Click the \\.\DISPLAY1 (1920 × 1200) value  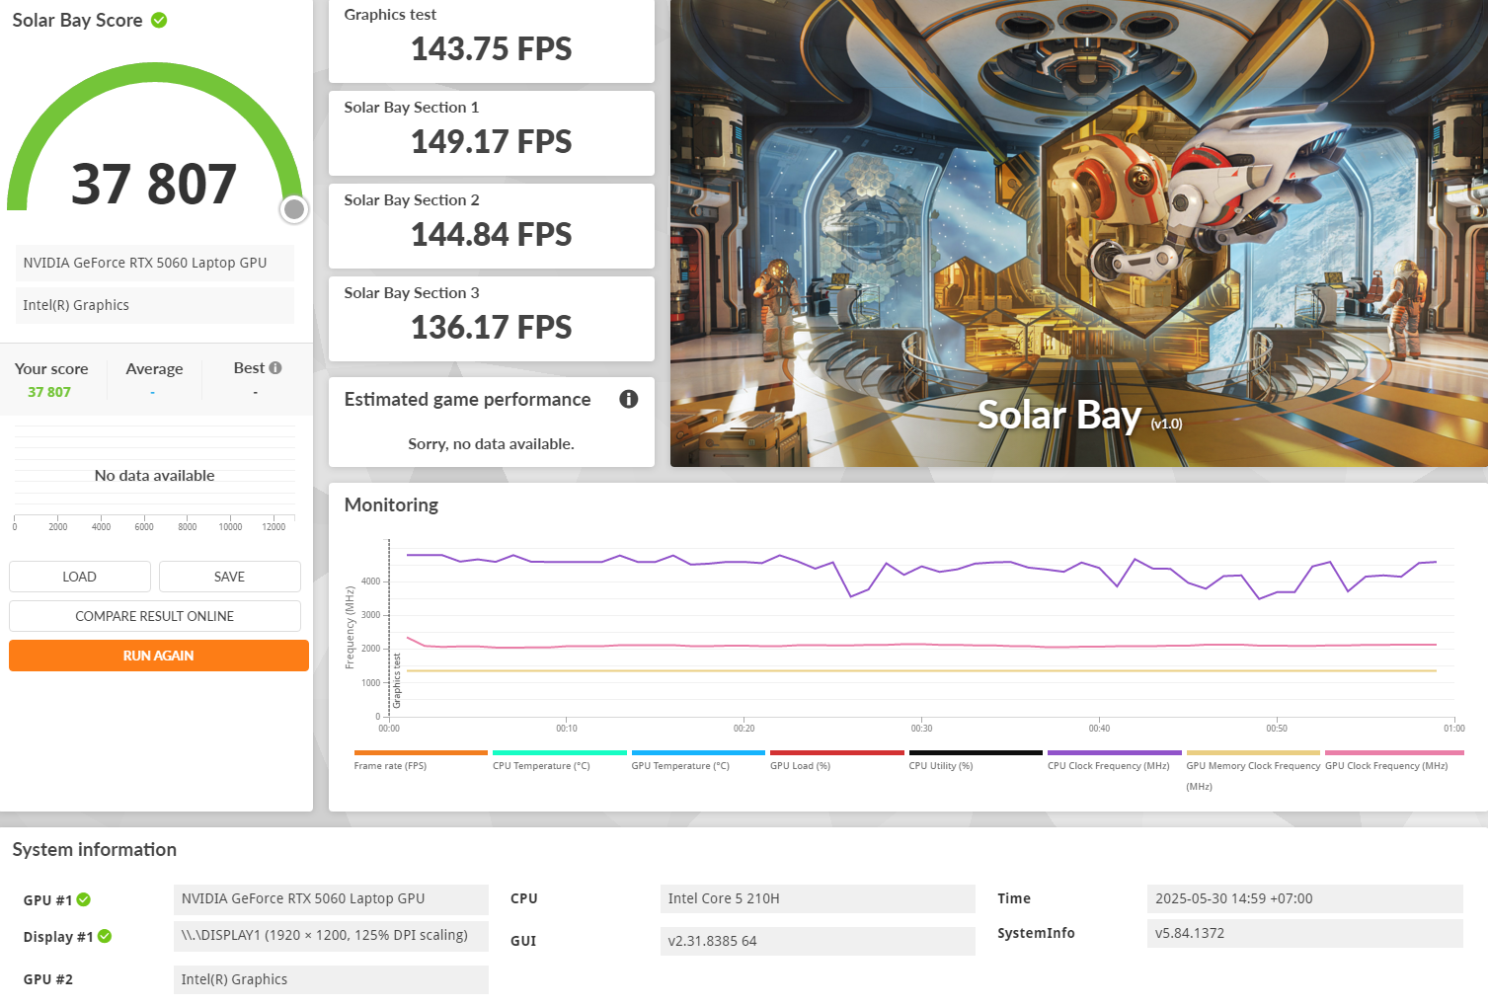tap(331, 936)
